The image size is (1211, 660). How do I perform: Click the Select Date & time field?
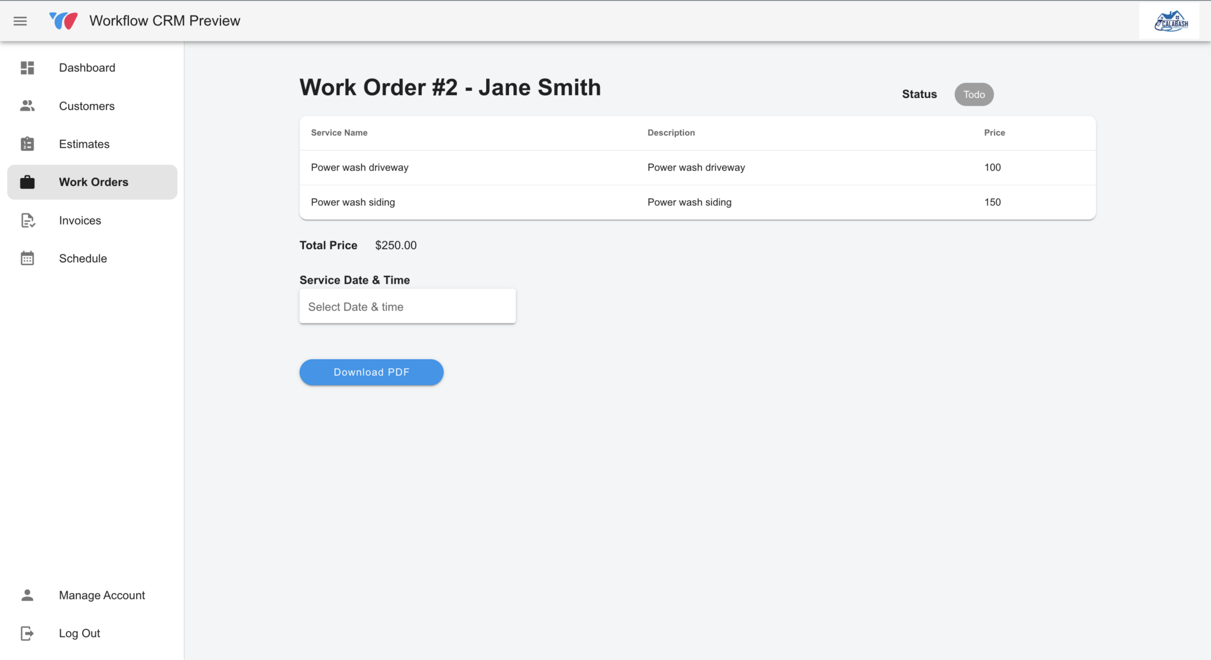[407, 306]
